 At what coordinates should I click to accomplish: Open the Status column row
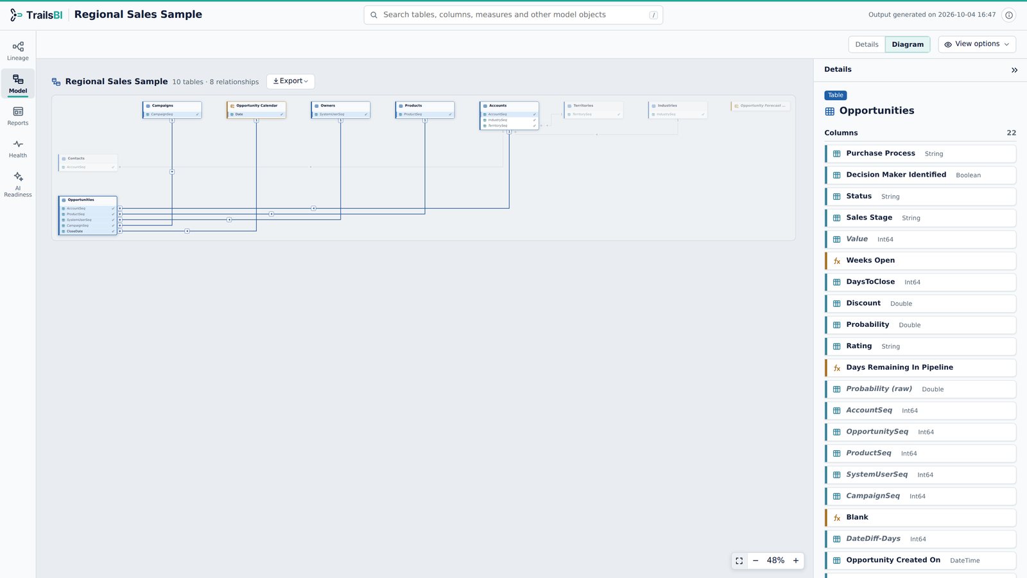[920, 197]
